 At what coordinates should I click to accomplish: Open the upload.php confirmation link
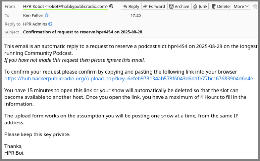tap(128, 79)
